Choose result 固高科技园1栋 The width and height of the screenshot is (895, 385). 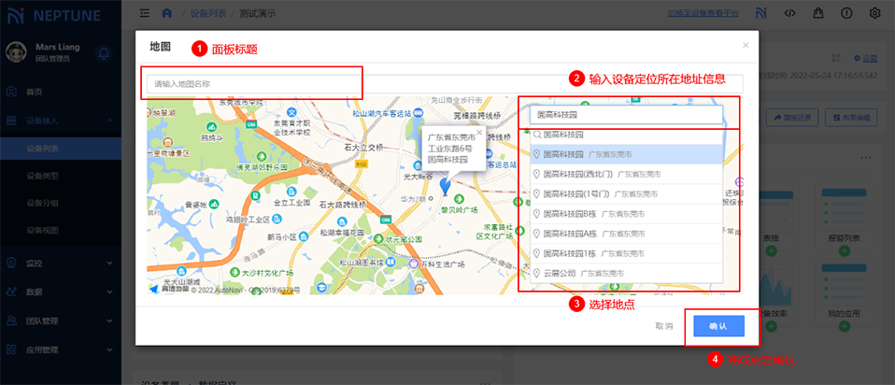[x=626, y=253]
